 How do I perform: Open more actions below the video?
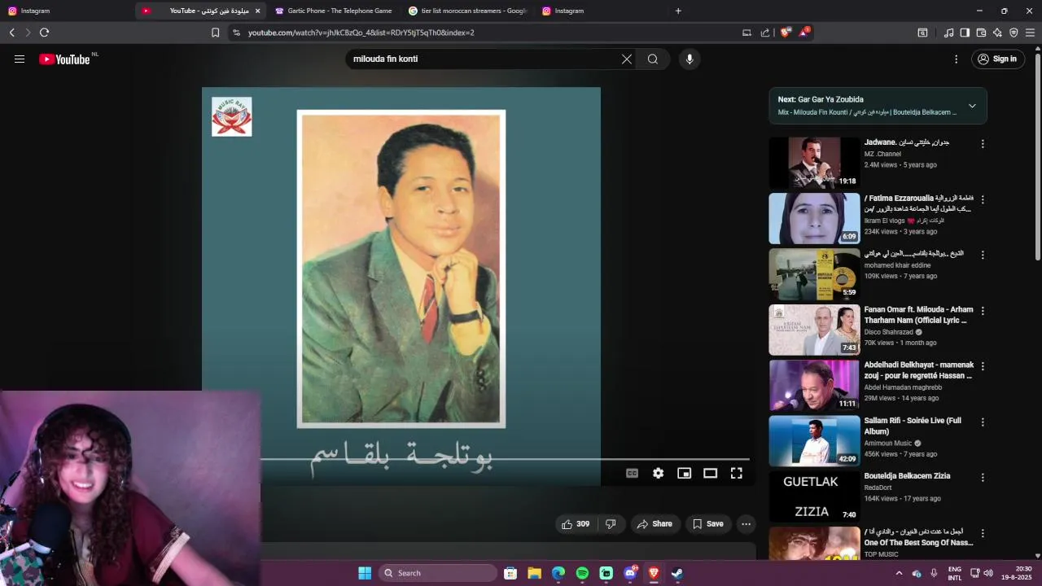(x=746, y=524)
